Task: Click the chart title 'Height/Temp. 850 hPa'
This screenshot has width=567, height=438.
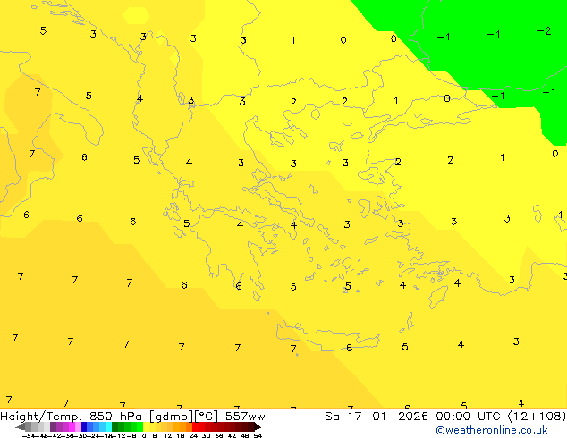Action: point(71,417)
